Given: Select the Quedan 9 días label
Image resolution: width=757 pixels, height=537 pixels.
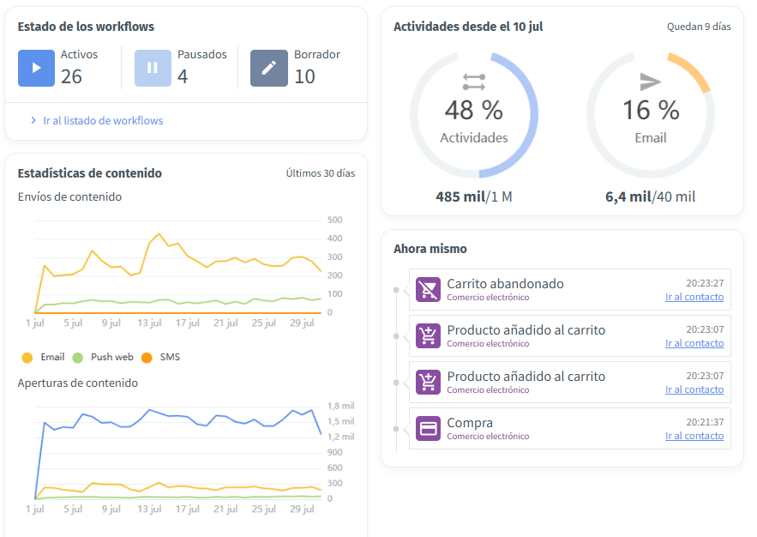Looking at the screenshot, I should click(x=699, y=27).
